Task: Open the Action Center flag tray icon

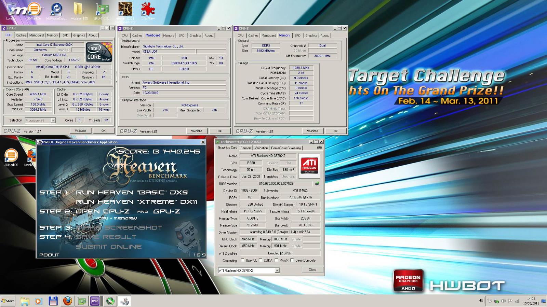Action: [x=510, y=301]
